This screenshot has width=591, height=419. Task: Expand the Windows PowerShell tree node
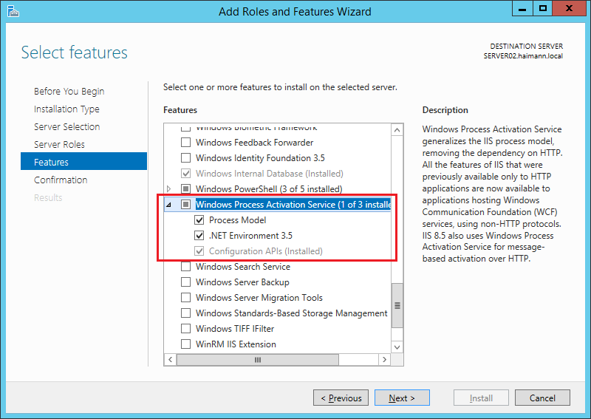point(169,188)
